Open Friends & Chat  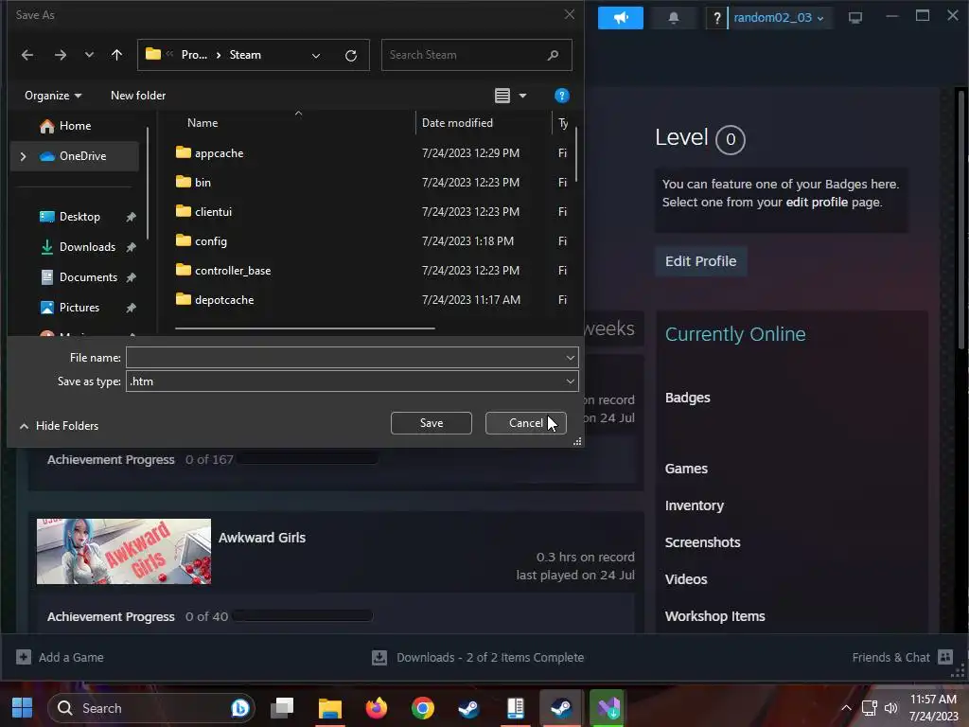(902, 658)
